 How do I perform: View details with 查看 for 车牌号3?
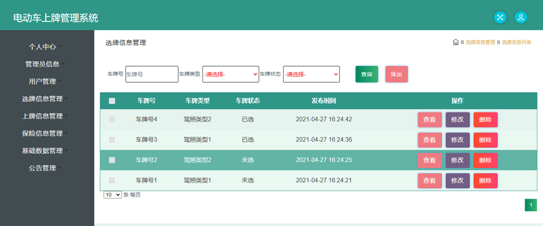(x=430, y=140)
